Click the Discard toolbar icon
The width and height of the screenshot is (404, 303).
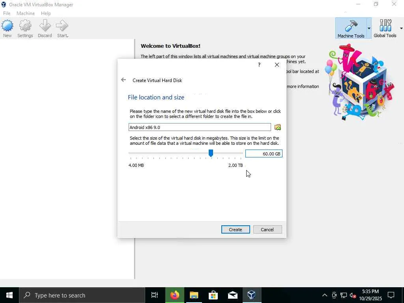click(45, 28)
